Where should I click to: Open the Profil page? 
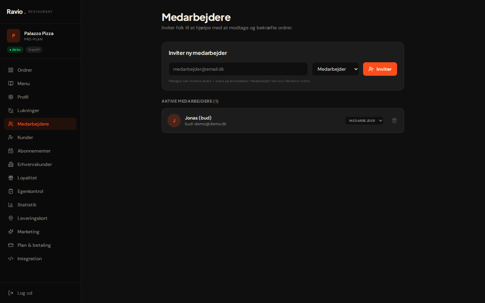(40, 97)
